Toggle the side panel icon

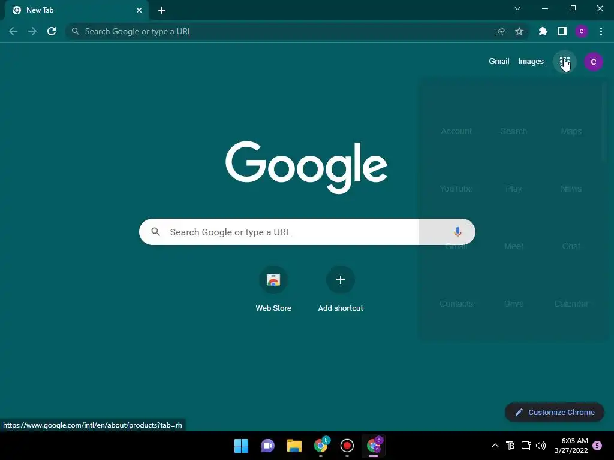(562, 31)
